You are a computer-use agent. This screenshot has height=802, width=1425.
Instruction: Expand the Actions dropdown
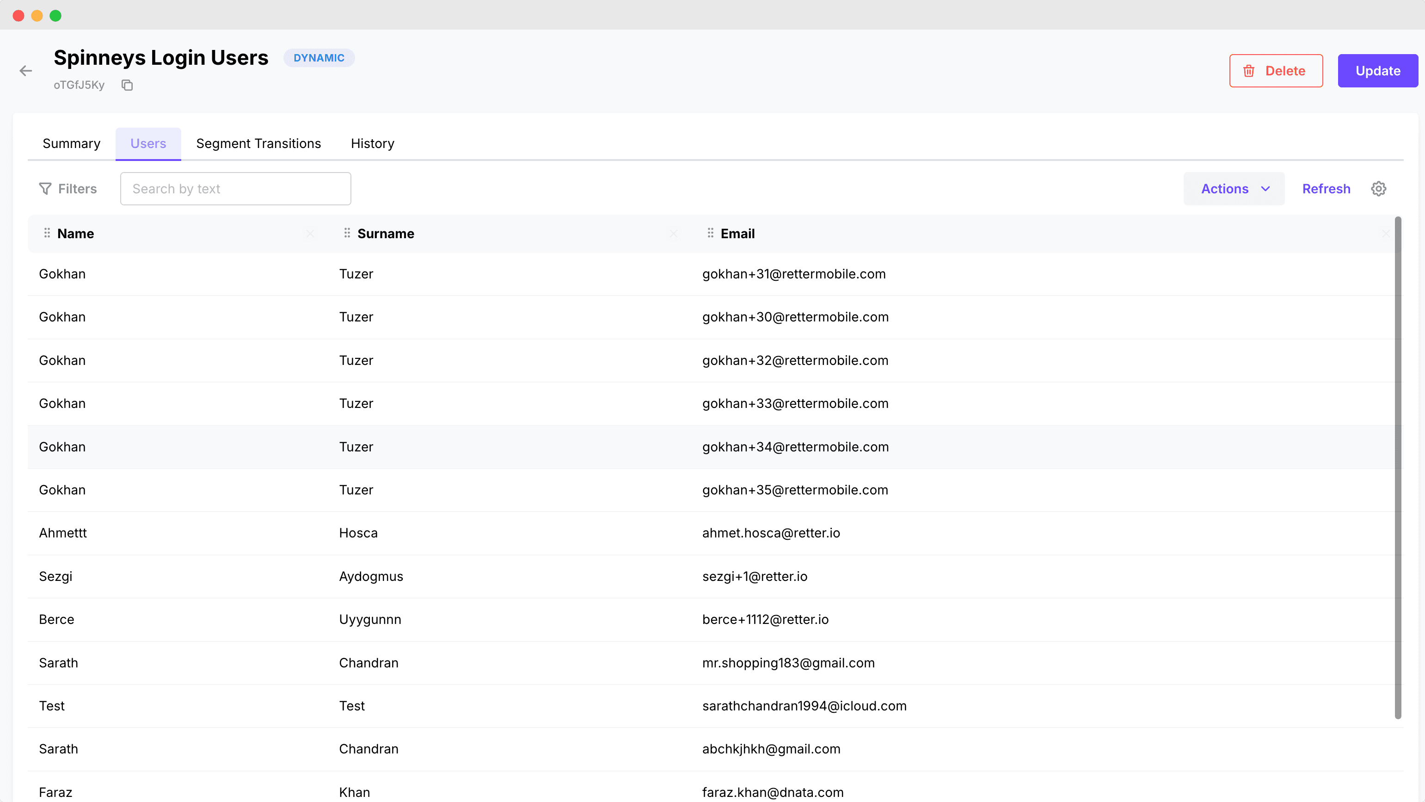point(1234,189)
